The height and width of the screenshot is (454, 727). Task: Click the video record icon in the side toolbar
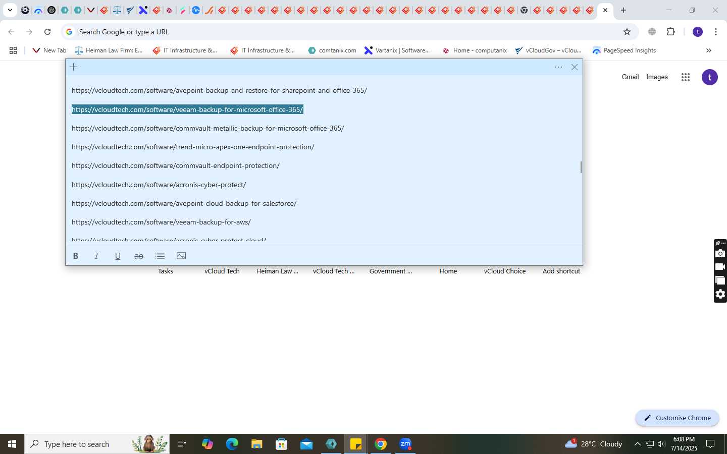click(x=720, y=267)
